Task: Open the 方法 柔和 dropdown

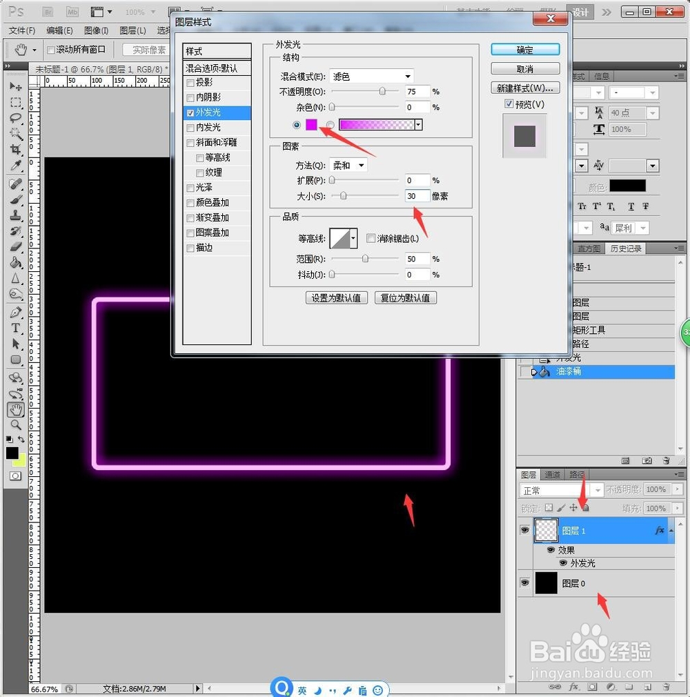Action: pos(348,166)
